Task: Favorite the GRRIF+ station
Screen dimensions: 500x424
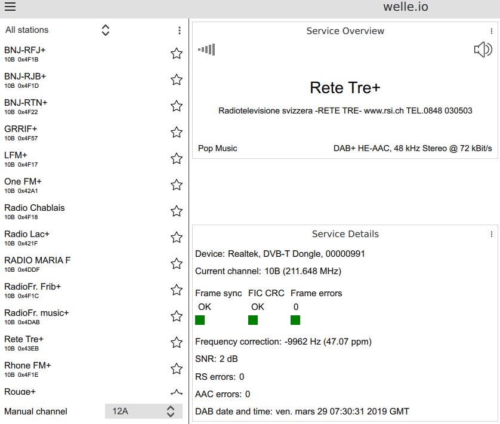Action: (177, 132)
